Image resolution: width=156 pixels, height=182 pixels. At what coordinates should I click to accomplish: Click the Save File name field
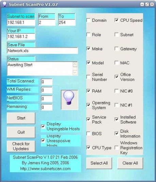click(43, 51)
